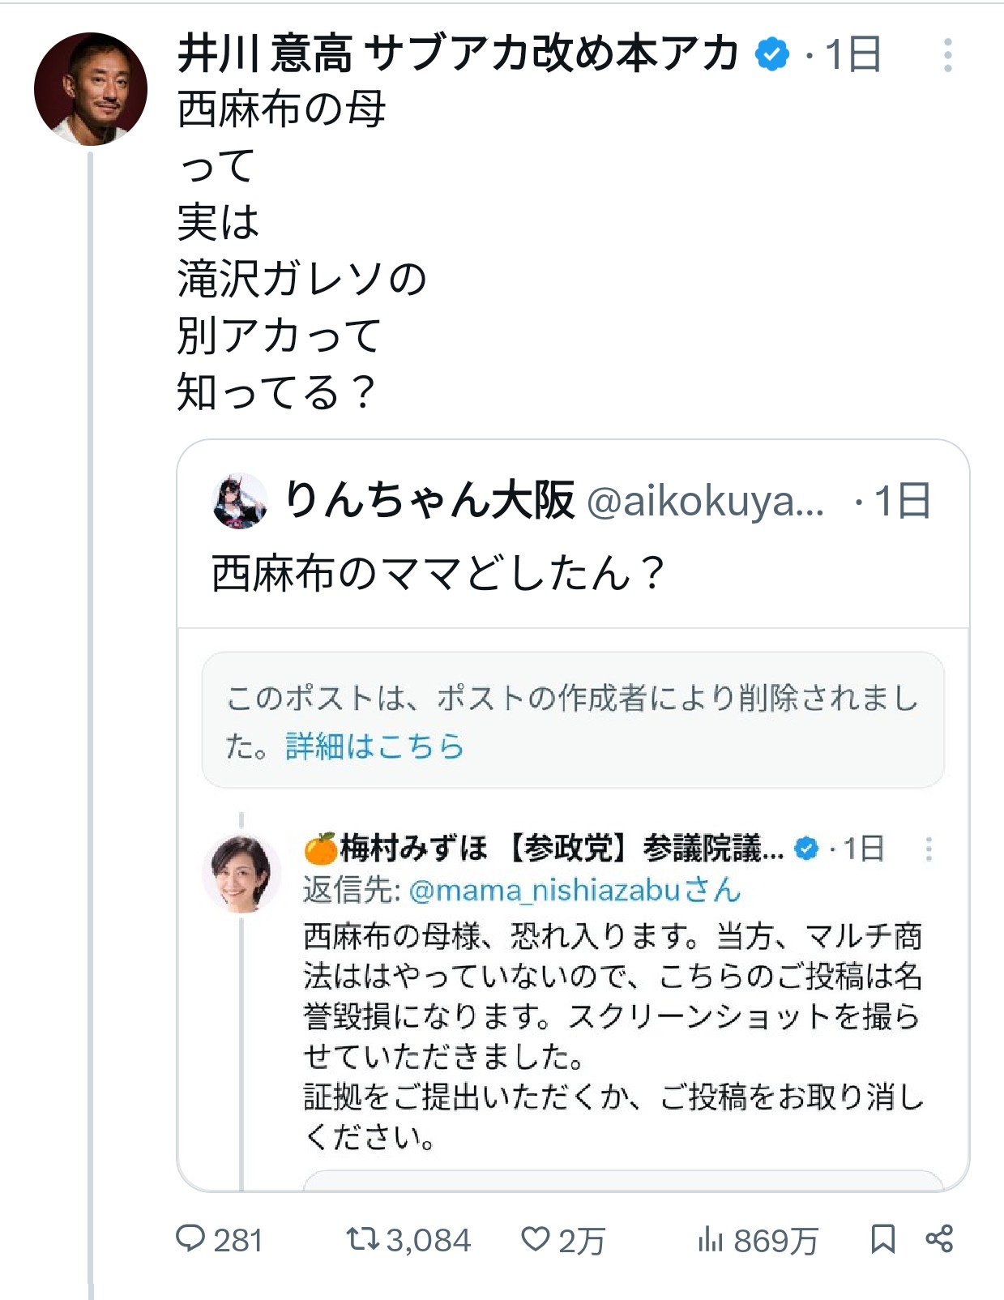Viewport: 1004px width, 1300px height.
Task: Click verified badge next to 梅村みずほ
Action: (x=806, y=849)
